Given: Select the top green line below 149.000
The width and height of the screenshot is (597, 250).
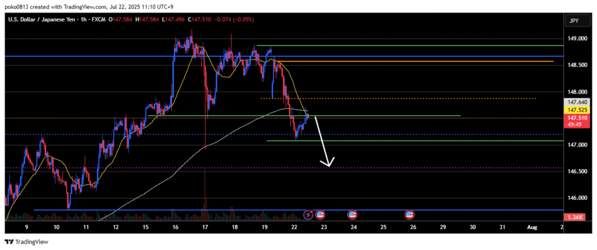Looking at the screenshot, I should [408, 45].
